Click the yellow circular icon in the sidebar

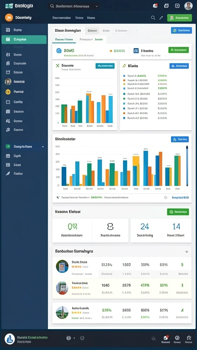coord(8,92)
